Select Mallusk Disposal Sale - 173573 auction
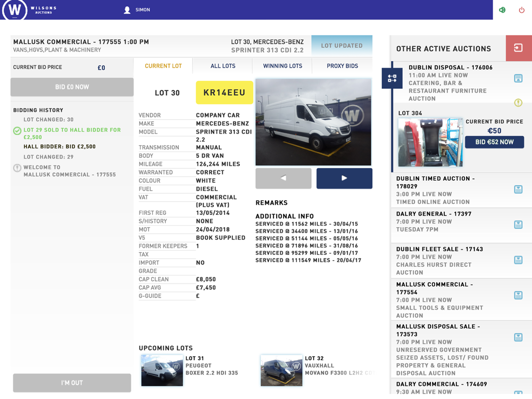This screenshot has height=399, width=532. pyautogui.click(x=438, y=330)
